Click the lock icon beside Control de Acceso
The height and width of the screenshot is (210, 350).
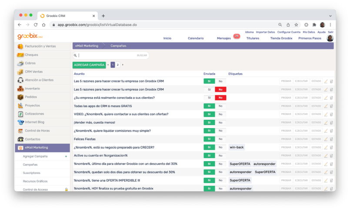pos(66,190)
